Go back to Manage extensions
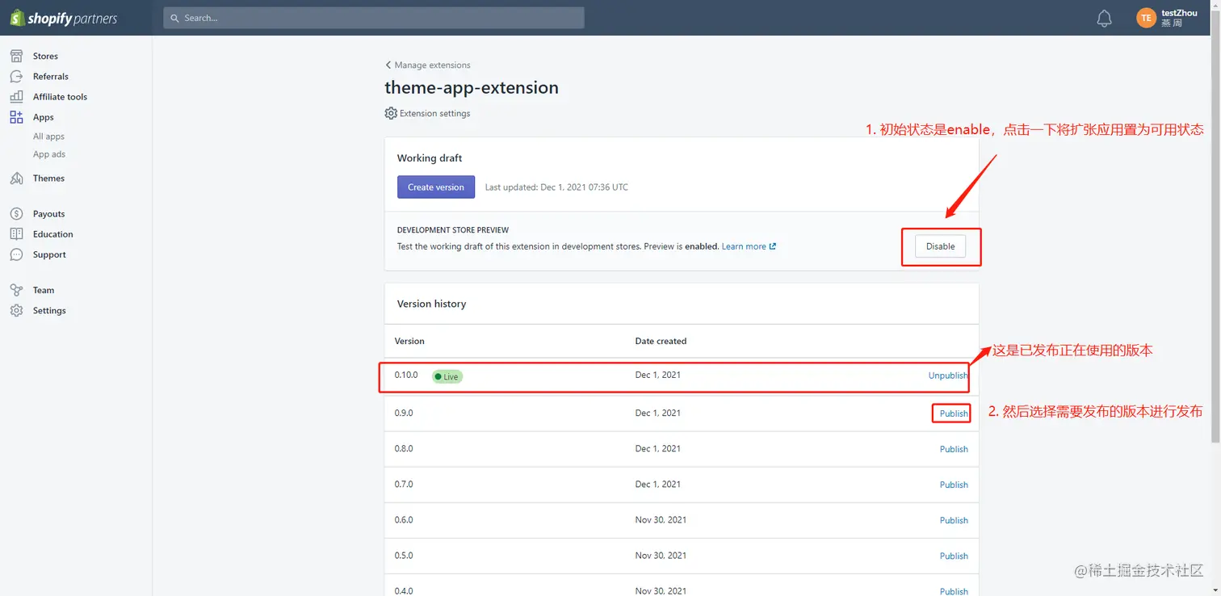 (432, 65)
